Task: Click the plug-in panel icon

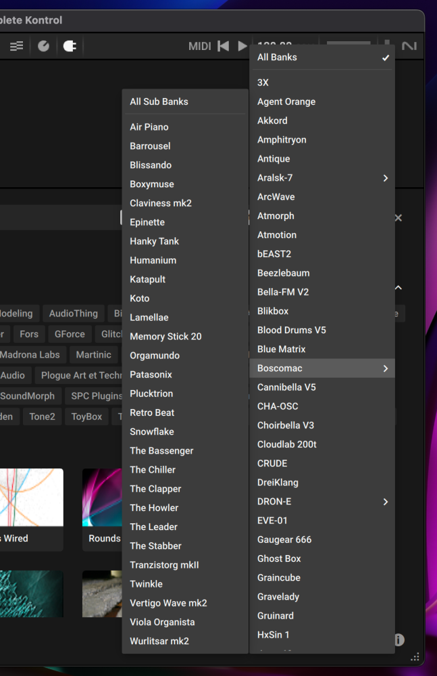Action: [x=70, y=46]
